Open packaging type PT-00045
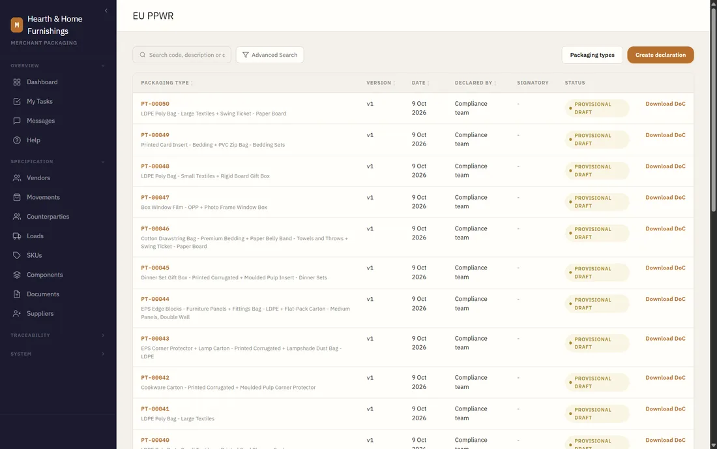The height and width of the screenshot is (449, 717). coord(155,268)
